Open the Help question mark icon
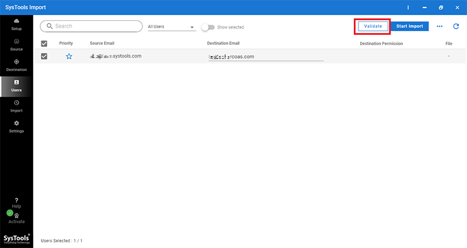Screen dimensions: 467x248 16,200
